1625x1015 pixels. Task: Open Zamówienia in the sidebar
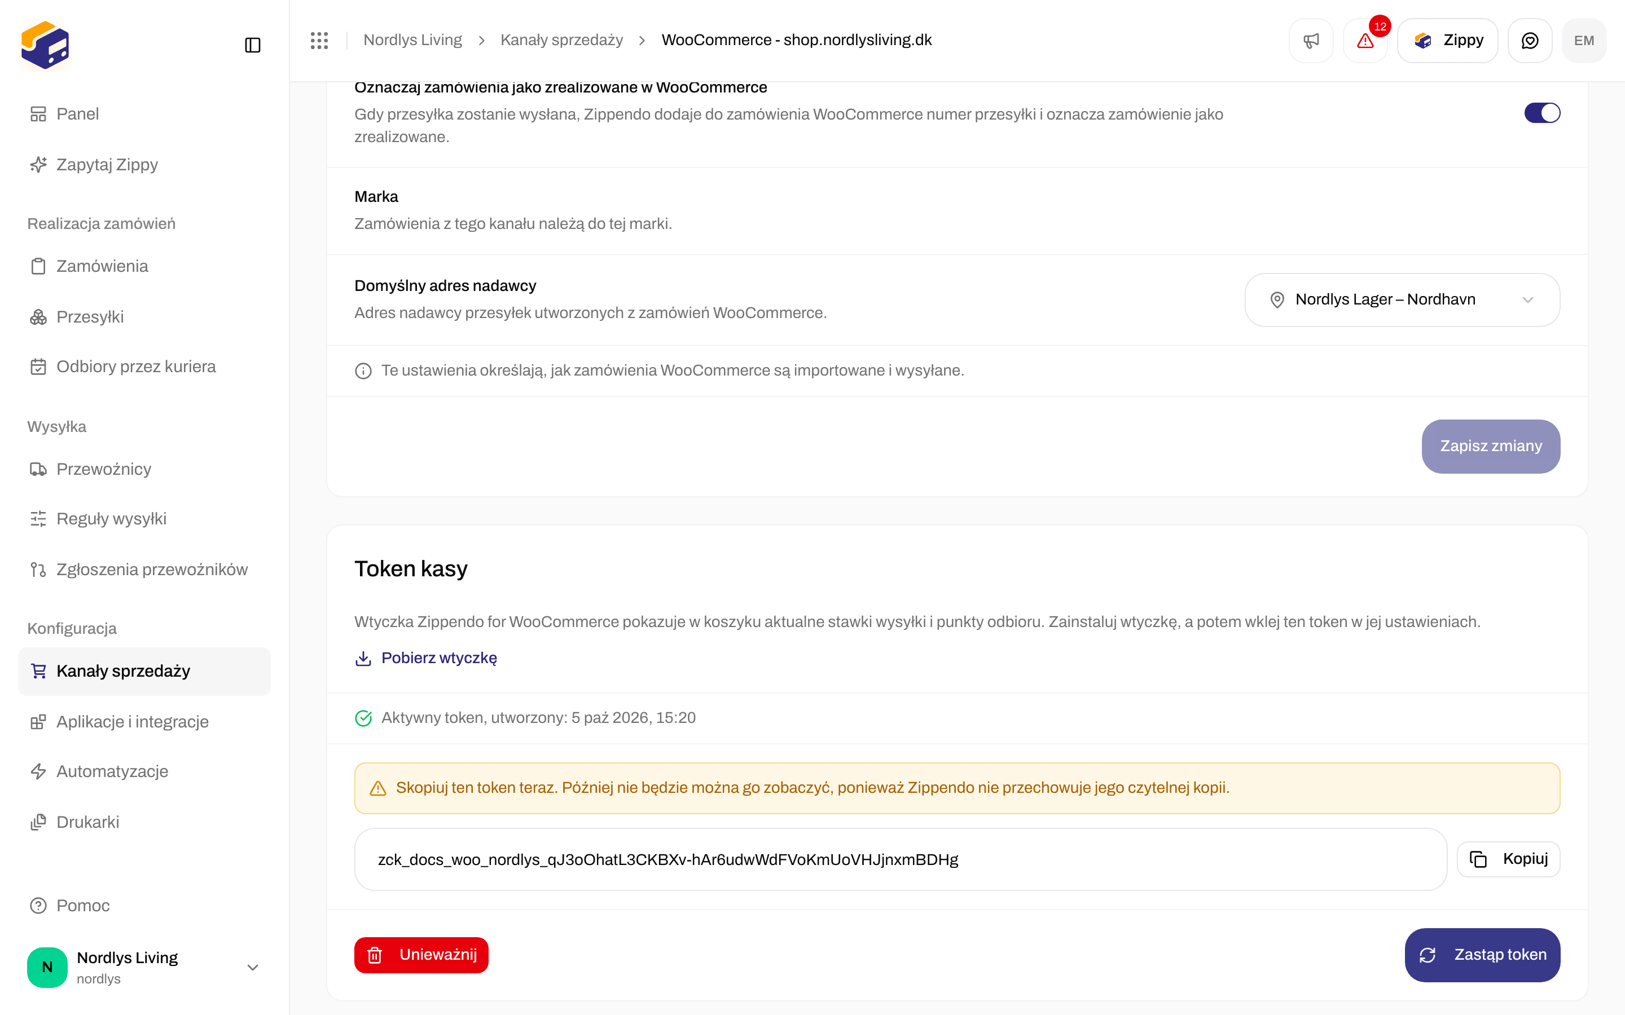[144, 267]
